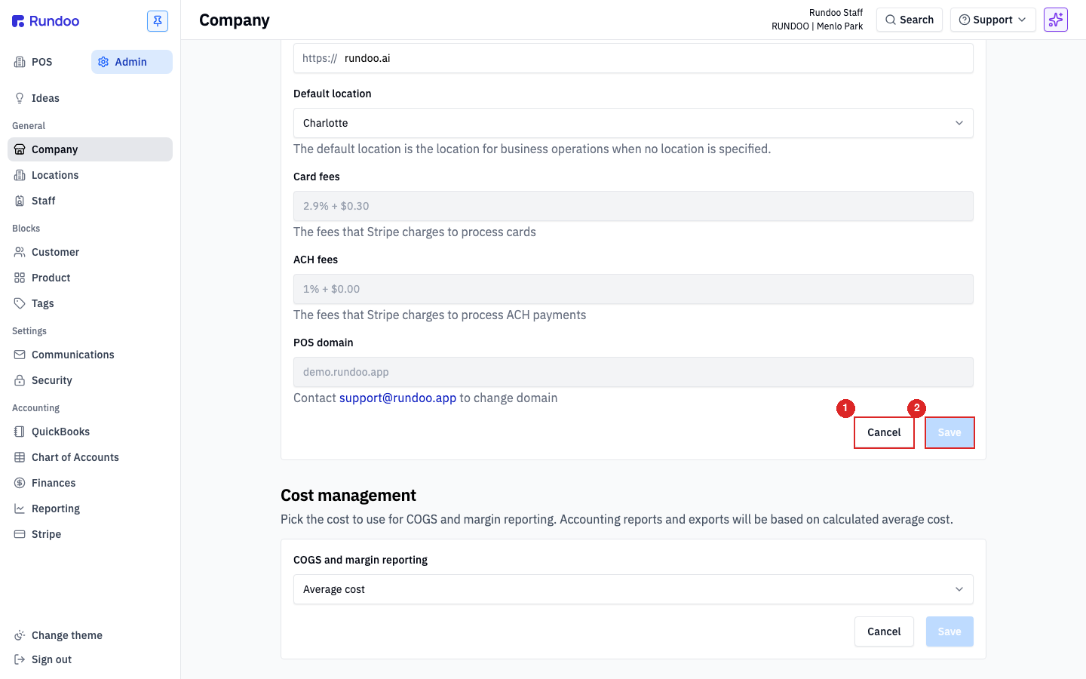Click the POS register icon

[x=20, y=62]
